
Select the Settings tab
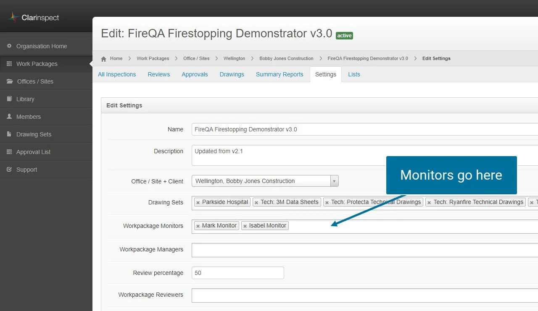point(326,74)
